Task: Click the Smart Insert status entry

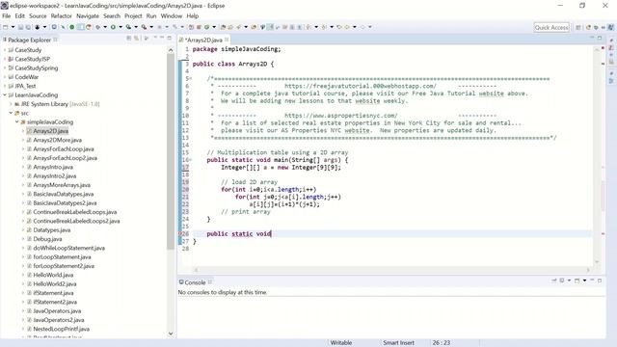Action: pos(398,343)
